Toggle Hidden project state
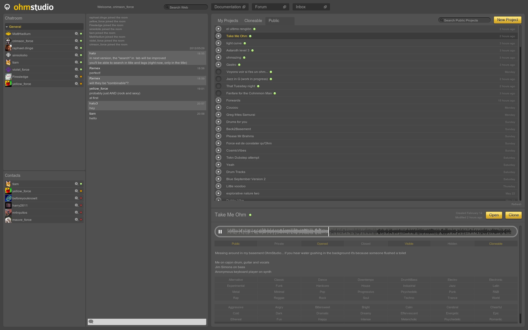 tap(452, 244)
